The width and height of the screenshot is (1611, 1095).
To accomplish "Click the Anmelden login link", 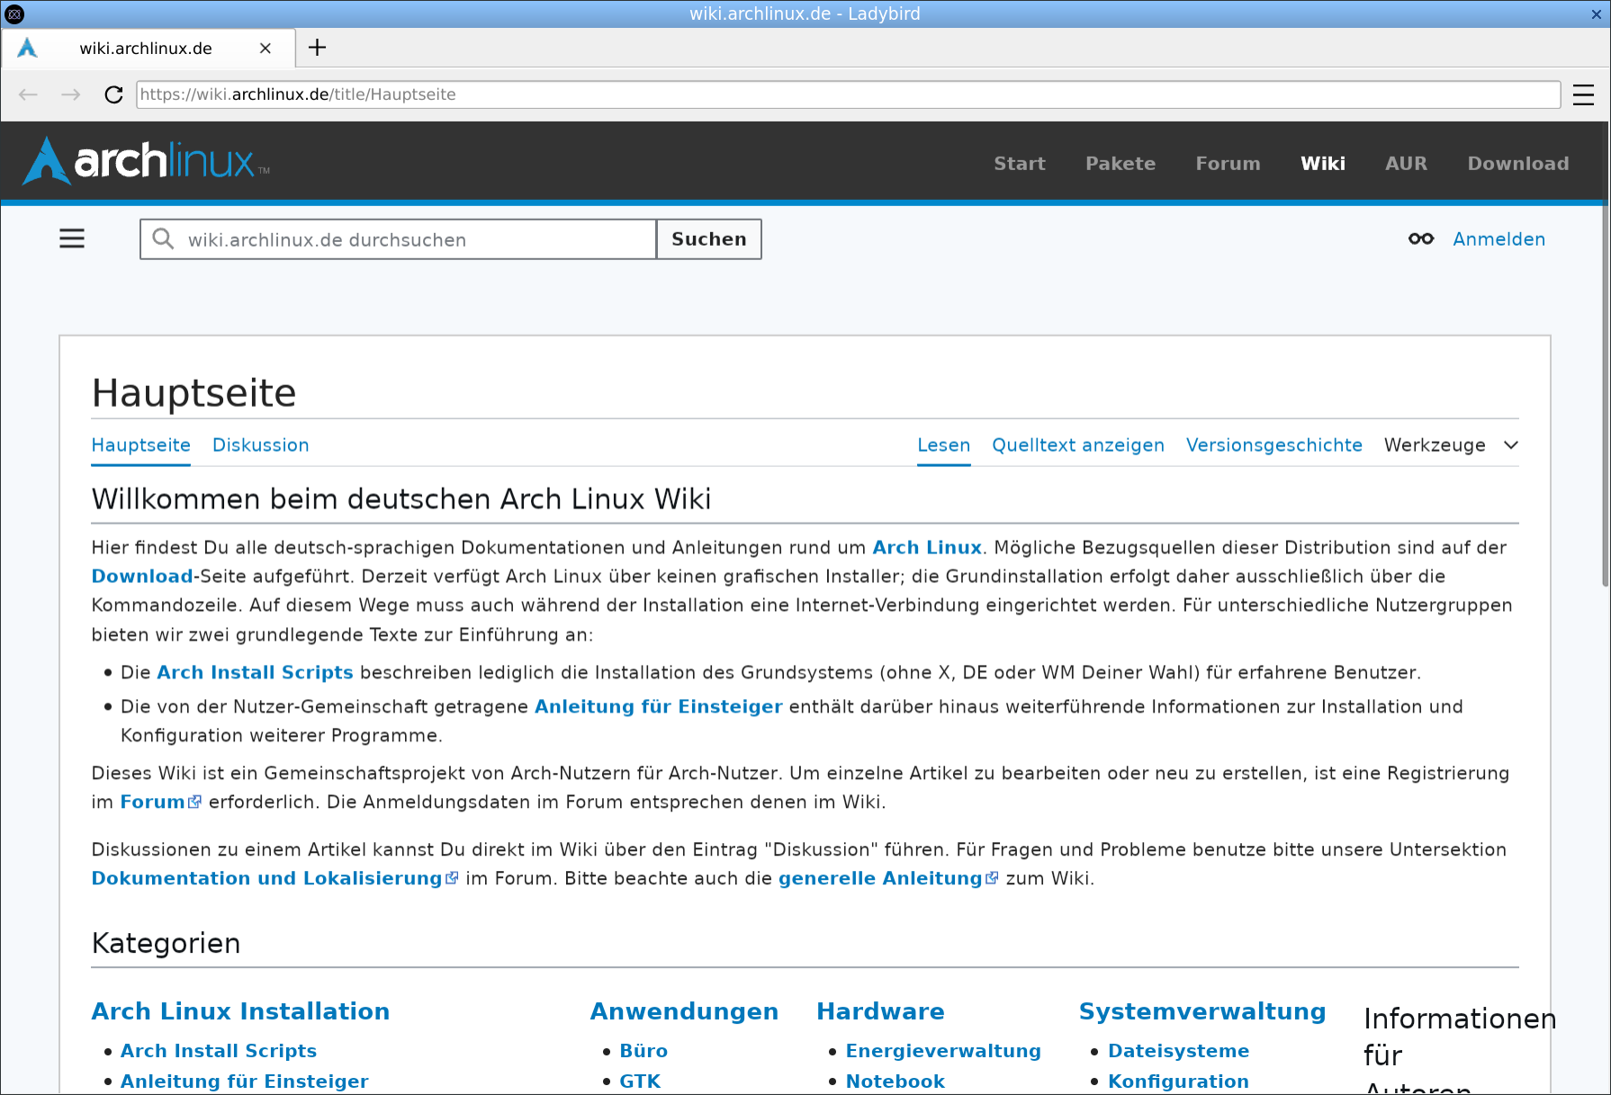I will (x=1498, y=239).
